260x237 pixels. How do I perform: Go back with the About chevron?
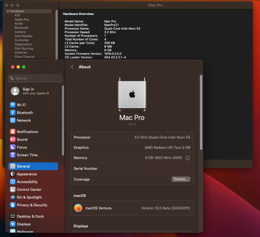click(72, 67)
